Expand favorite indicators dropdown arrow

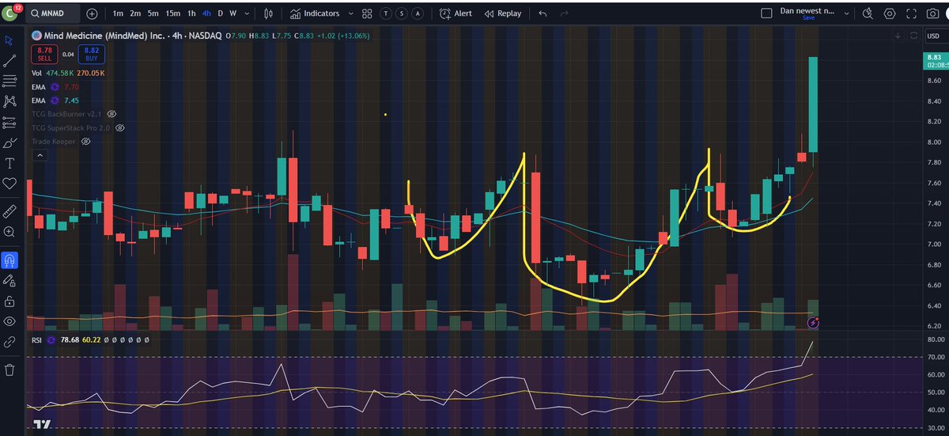350,13
